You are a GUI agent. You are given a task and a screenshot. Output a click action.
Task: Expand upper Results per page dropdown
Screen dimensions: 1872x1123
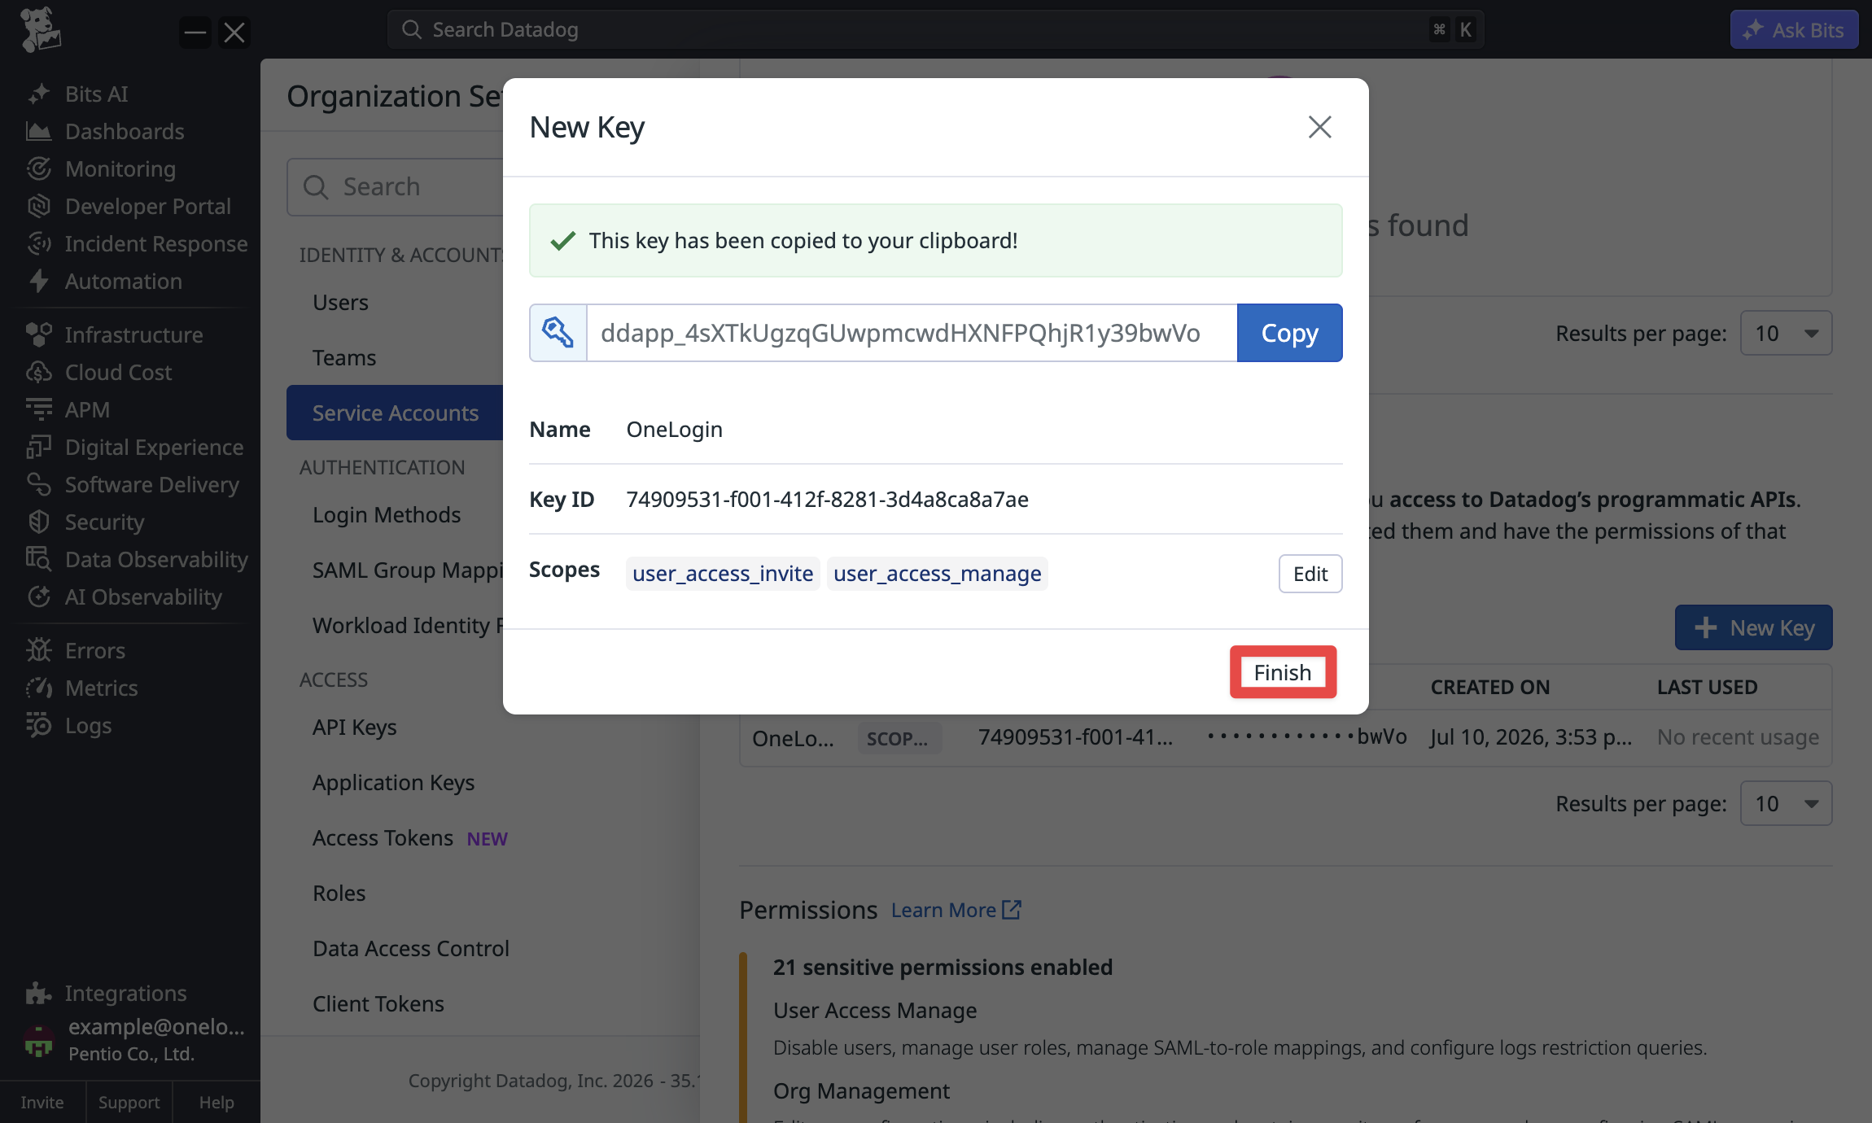1786,333
